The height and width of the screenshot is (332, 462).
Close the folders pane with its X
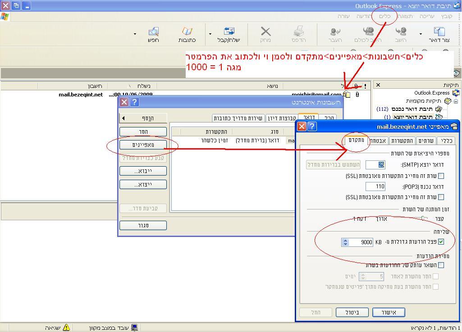pos(378,85)
